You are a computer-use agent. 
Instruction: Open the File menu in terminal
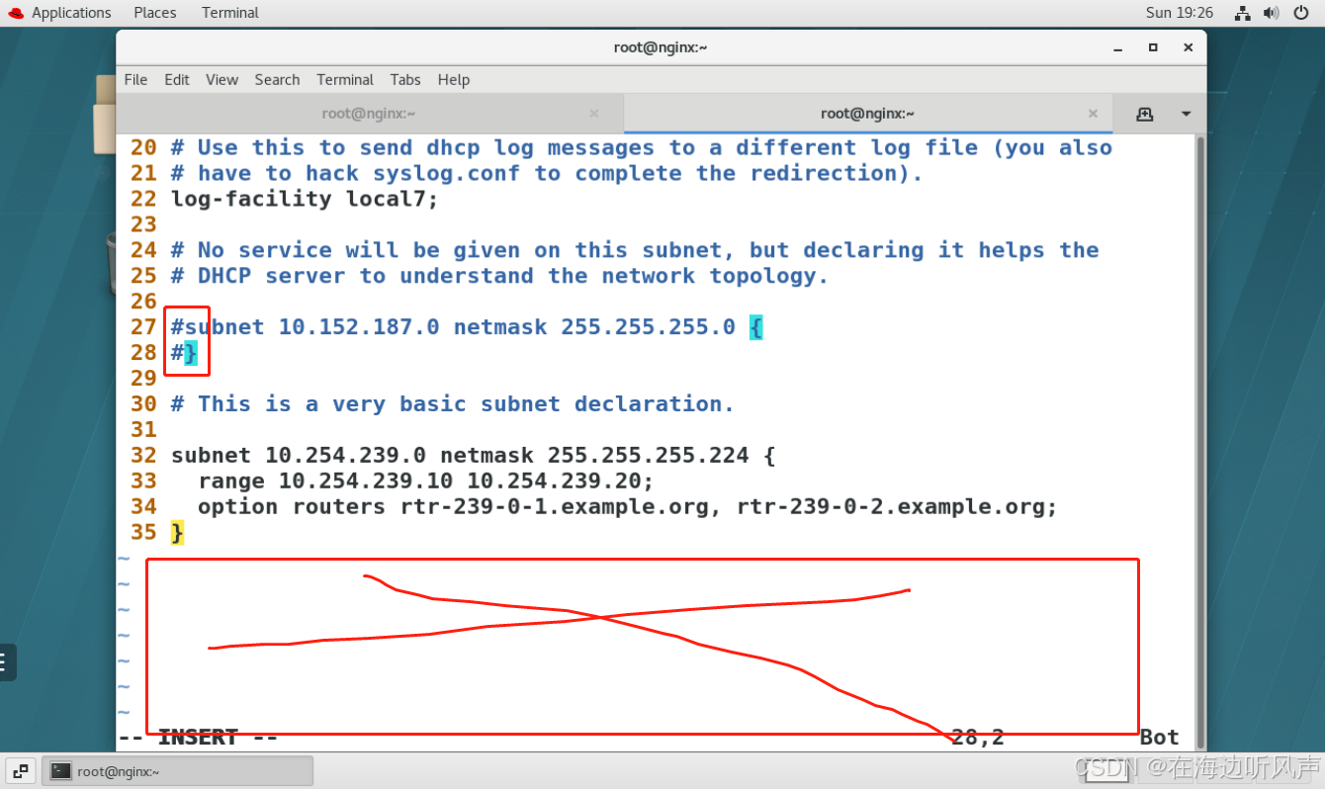point(135,80)
